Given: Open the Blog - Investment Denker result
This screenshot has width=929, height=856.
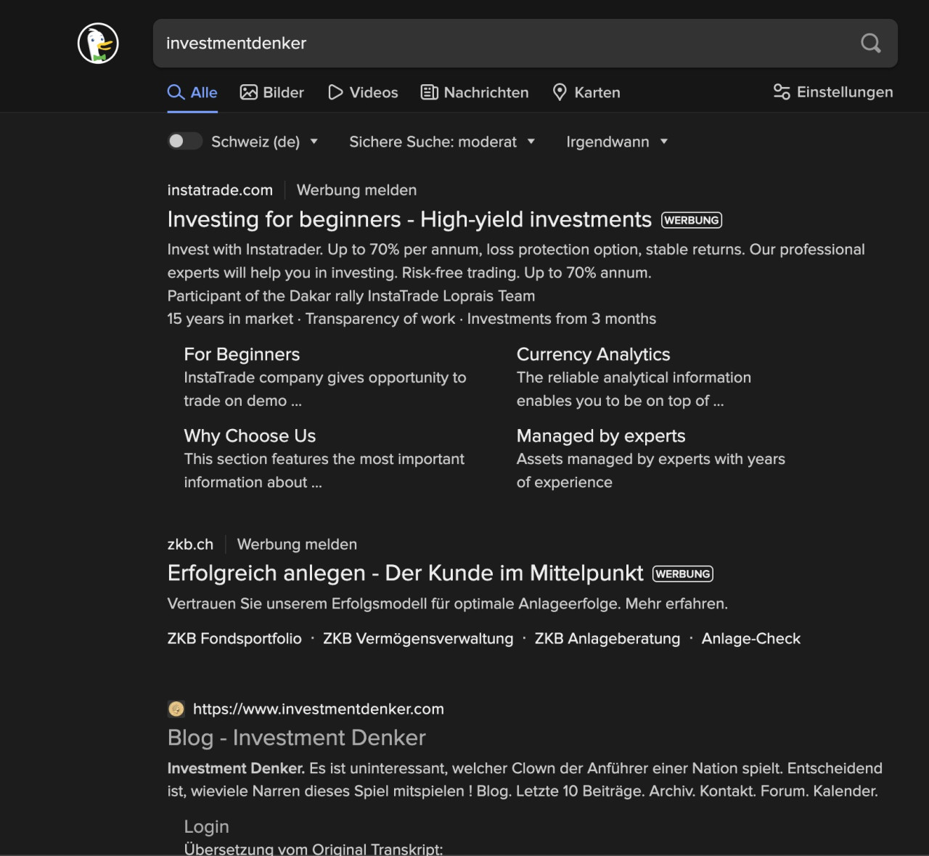Looking at the screenshot, I should click(296, 738).
